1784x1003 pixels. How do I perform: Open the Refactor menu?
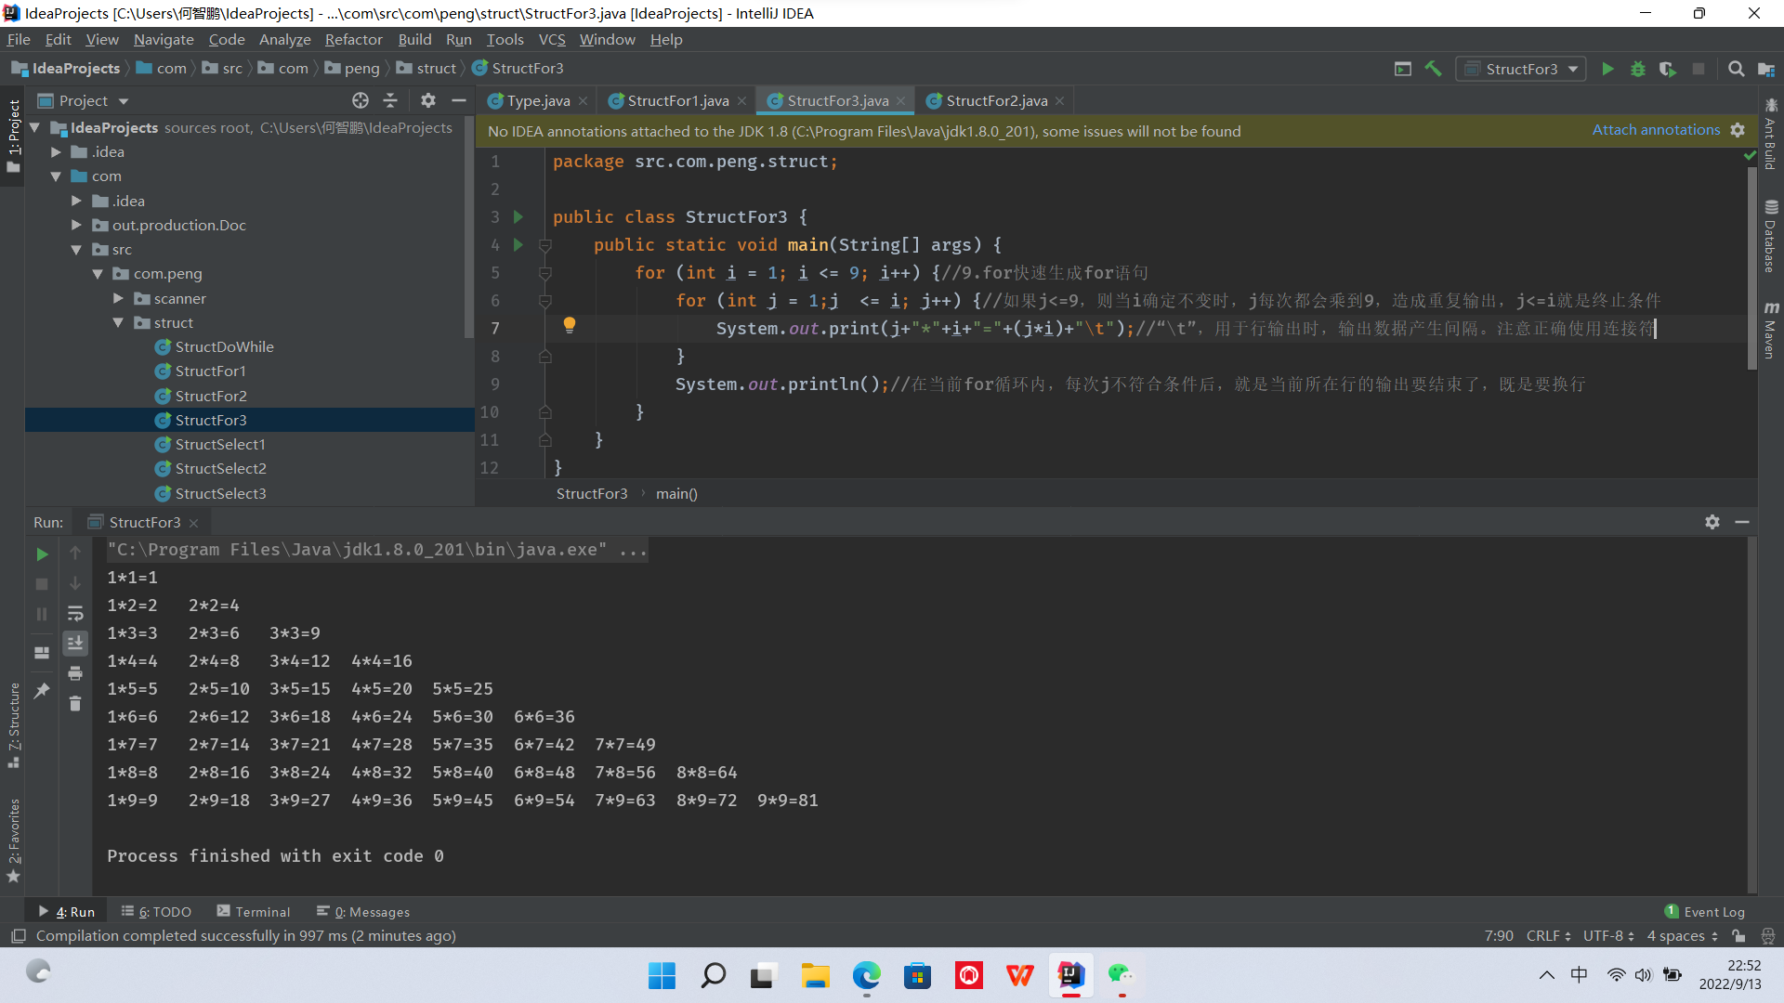click(353, 39)
